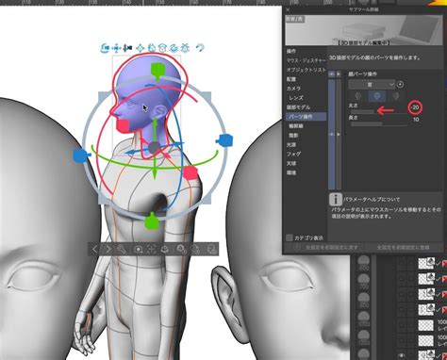Click the previous object left-arrow on the launcher
Image resolution: width=447 pixels, height=360 pixels.
[95, 250]
